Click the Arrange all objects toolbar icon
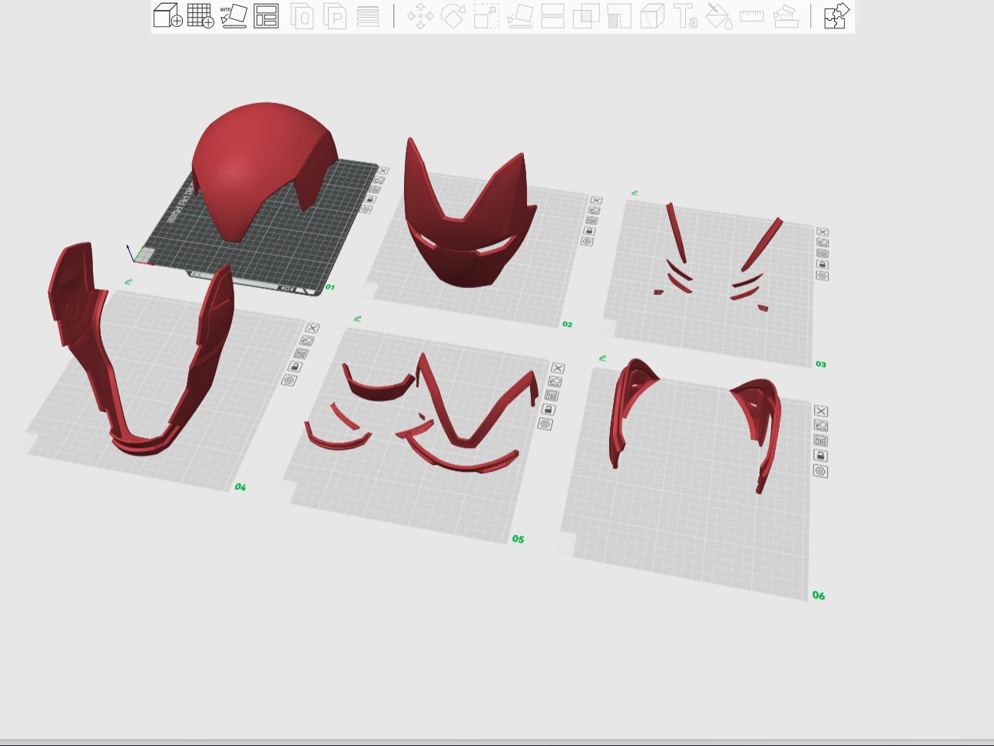The height and width of the screenshot is (746, 994). [266, 15]
